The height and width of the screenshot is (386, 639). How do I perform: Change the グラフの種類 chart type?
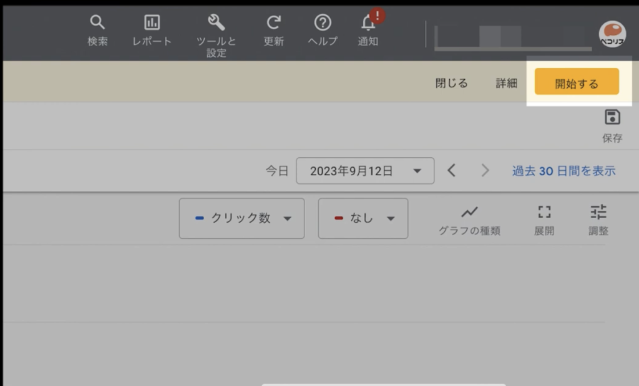click(469, 213)
